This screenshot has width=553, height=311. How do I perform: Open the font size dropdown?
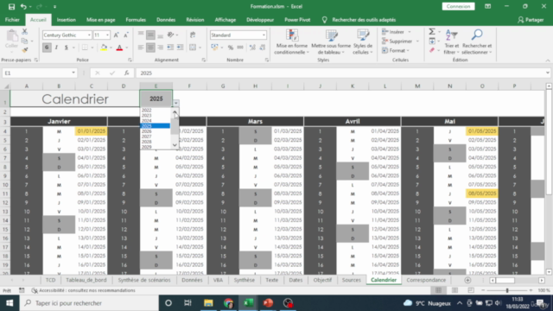[107, 35]
